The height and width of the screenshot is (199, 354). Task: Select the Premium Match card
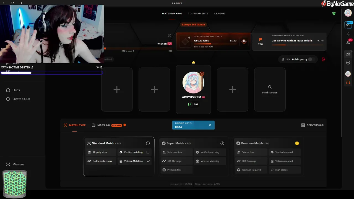point(268,156)
